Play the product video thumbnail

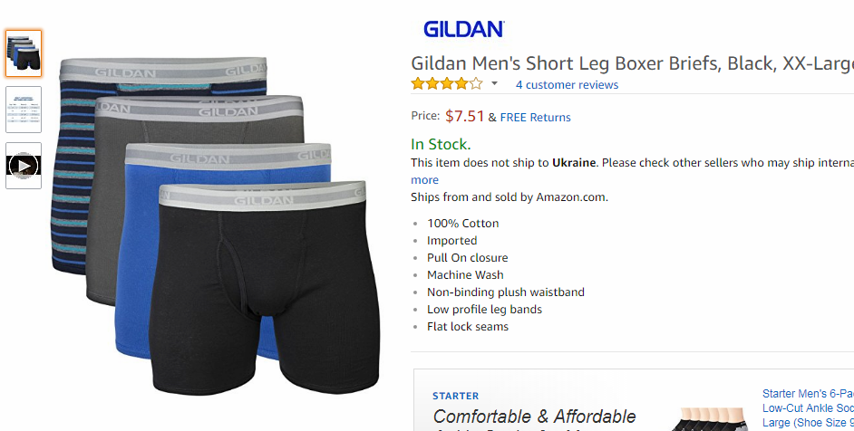click(24, 166)
